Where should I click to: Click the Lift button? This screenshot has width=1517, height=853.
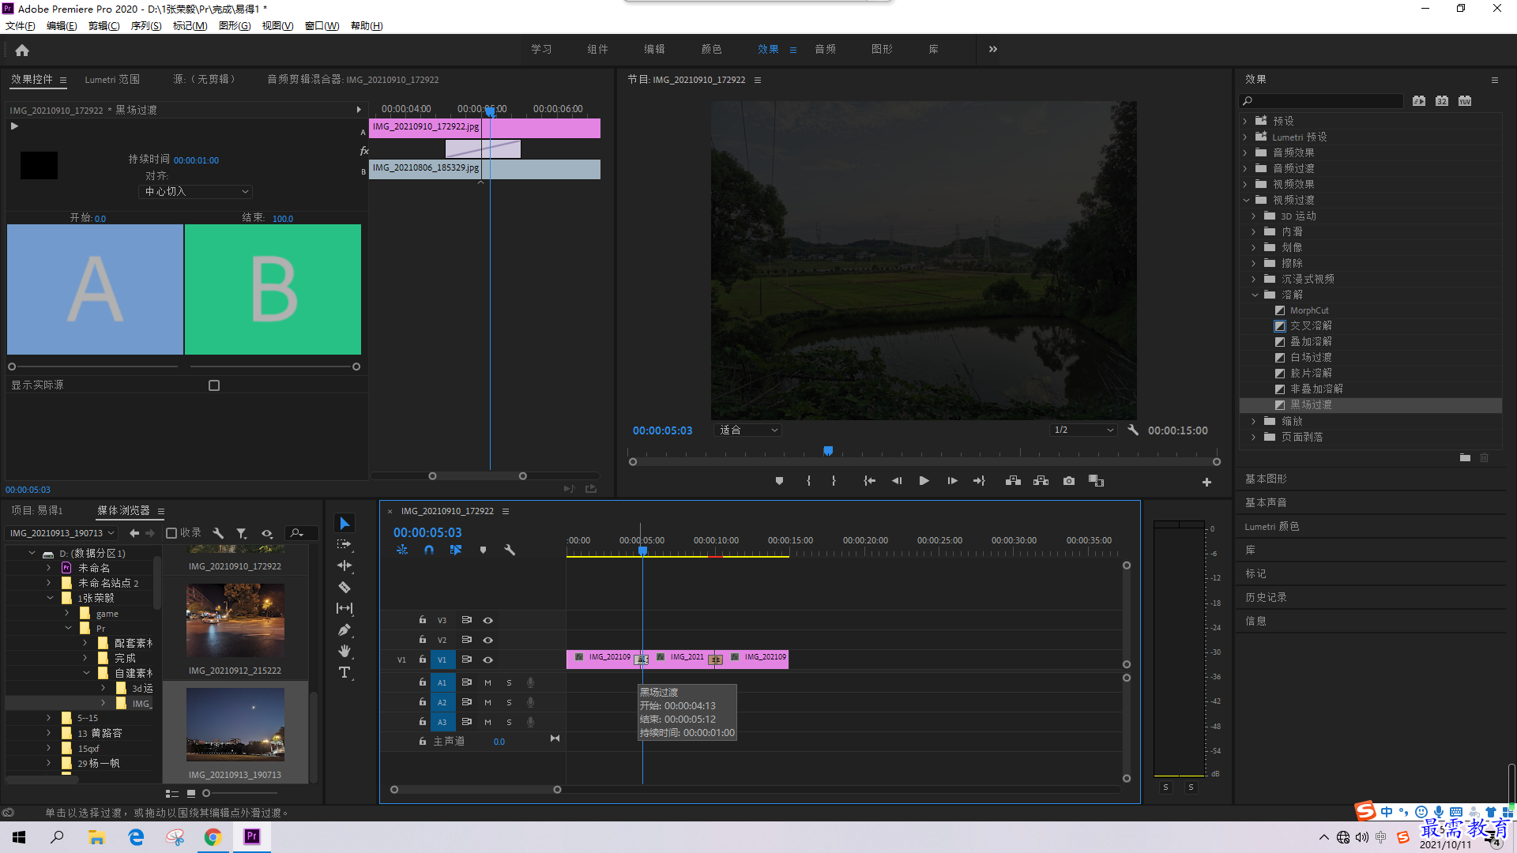1013,481
